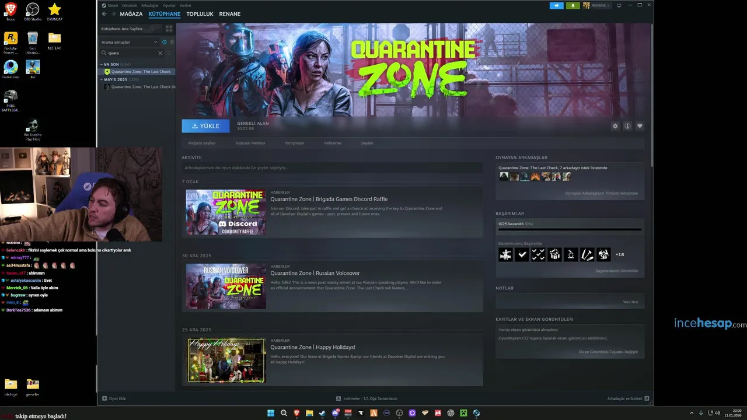Open the Russian Voiceover news thumbnail
This screenshot has width=747, height=420.
click(226, 286)
